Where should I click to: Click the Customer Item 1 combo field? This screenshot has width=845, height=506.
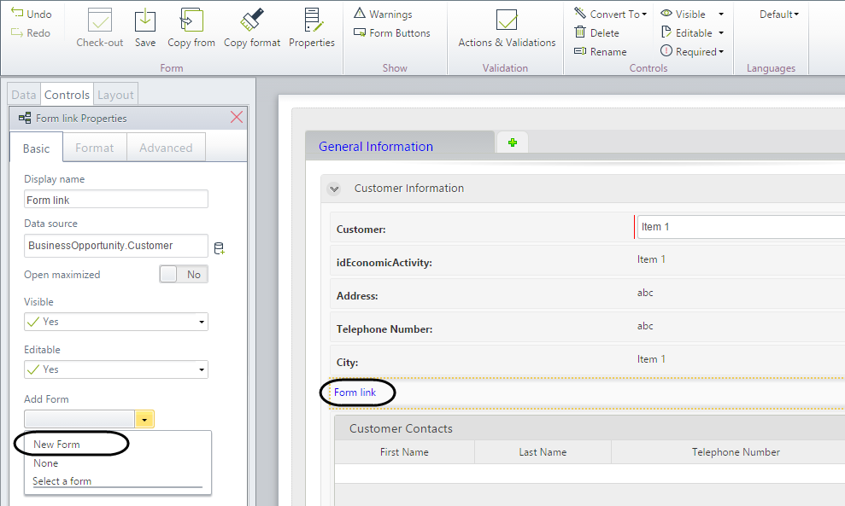[x=741, y=227]
